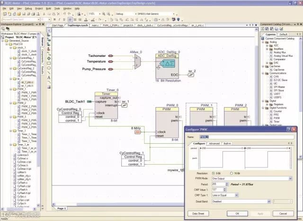Select the text annotation A tool
The height and width of the screenshot is (221, 303).
(49, 78)
